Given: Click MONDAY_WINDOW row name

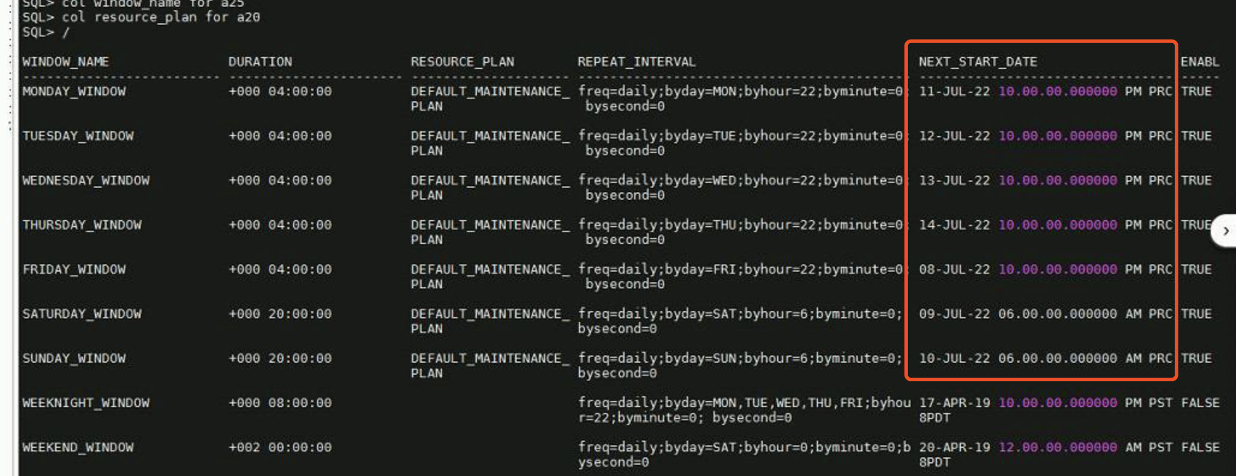Looking at the screenshot, I should click(74, 92).
